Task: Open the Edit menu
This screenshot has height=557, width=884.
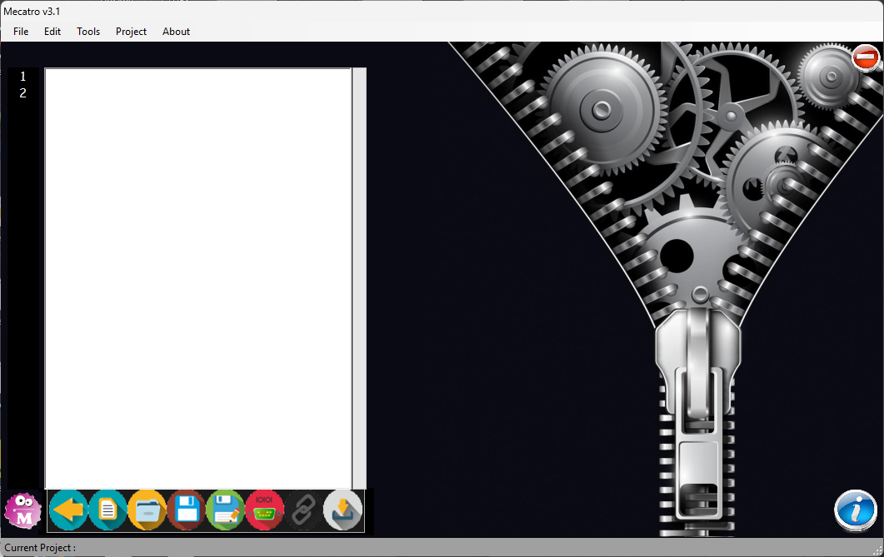Action: click(52, 32)
